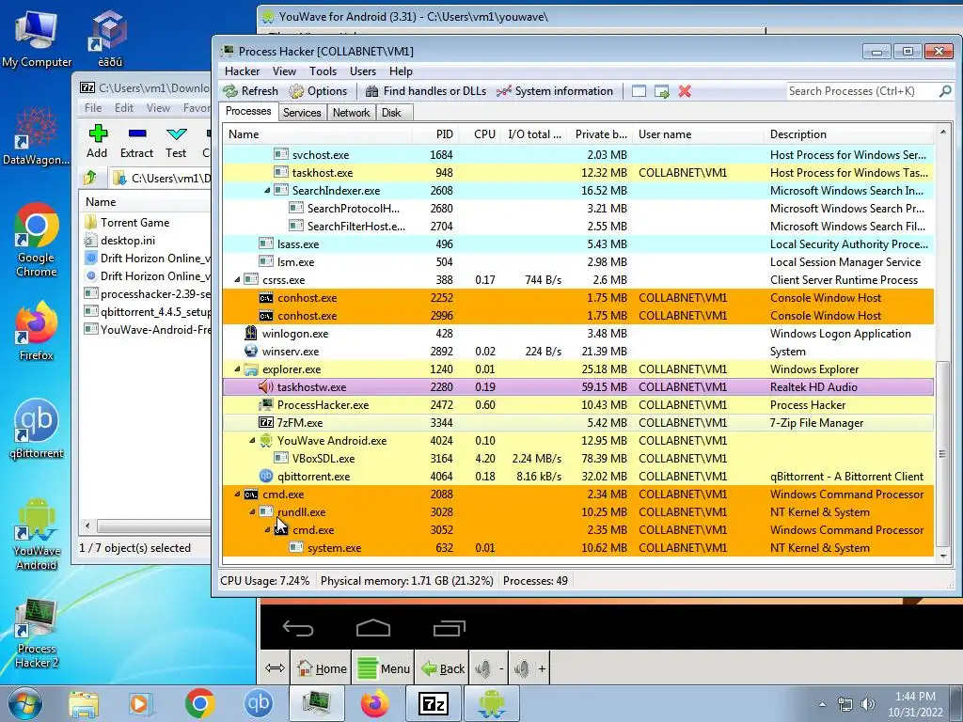The width and height of the screenshot is (963, 722).
Task: Click the YouWave volume up icon
Action: 529,668
